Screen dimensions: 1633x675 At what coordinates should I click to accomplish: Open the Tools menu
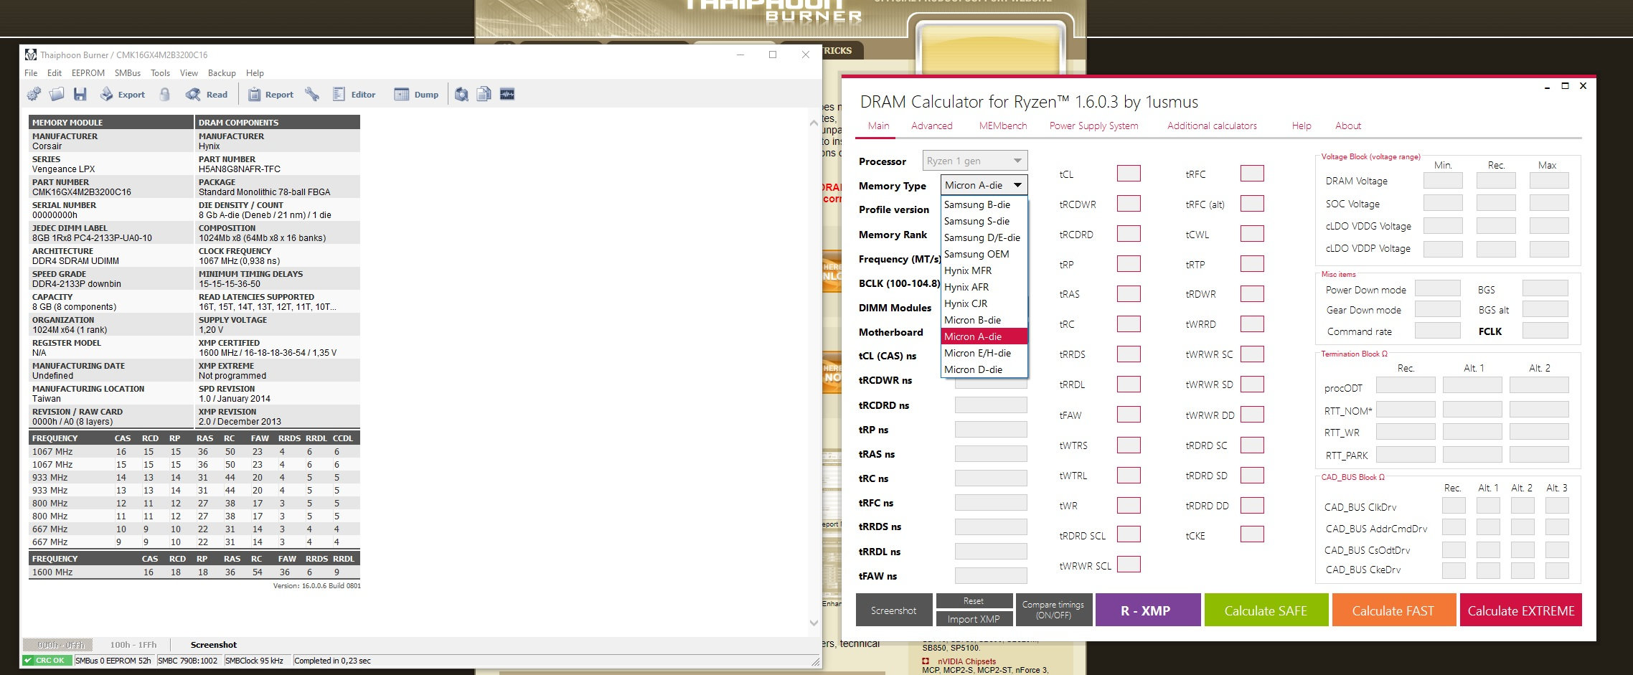[161, 73]
